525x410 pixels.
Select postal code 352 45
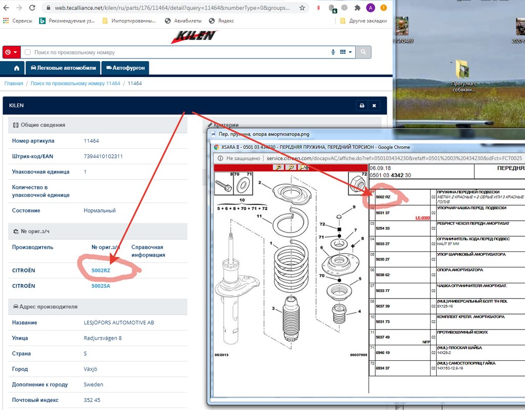[92, 400]
